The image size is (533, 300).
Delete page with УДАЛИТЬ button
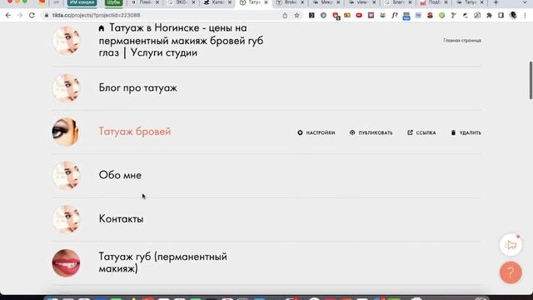point(466,132)
